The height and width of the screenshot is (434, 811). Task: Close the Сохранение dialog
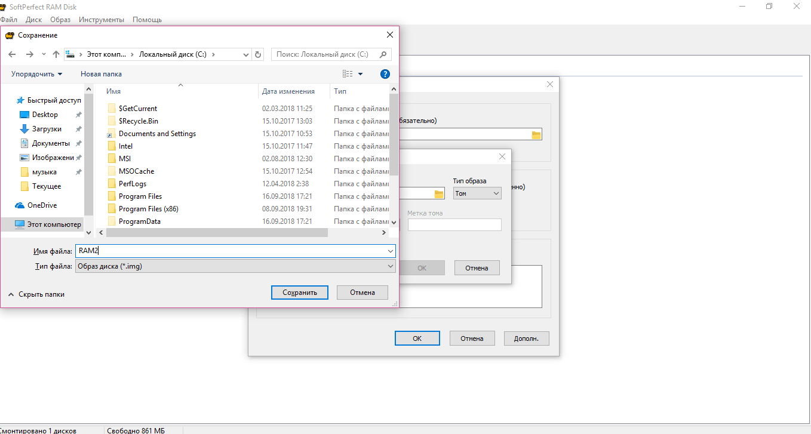[x=390, y=35]
